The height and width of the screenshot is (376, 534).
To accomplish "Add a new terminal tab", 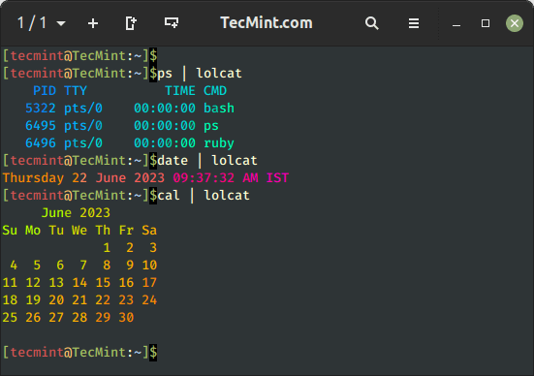I will click(x=93, y=23).
